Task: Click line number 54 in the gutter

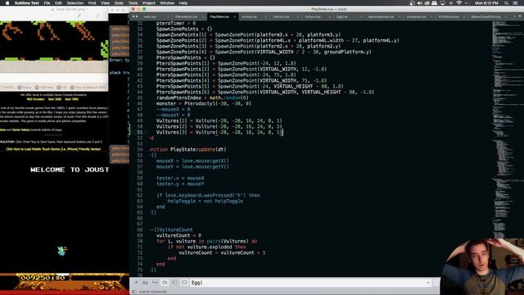Action: pos(140,149)
